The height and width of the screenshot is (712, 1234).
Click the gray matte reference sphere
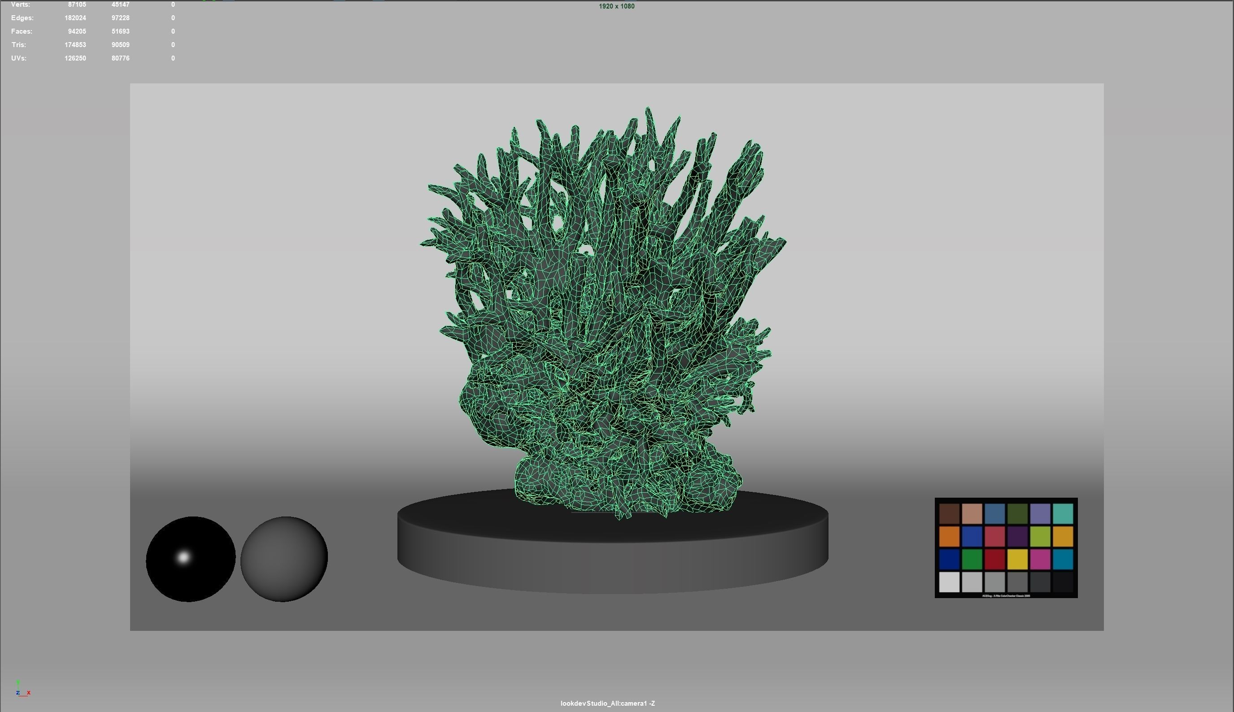click(x=284, y=559)
